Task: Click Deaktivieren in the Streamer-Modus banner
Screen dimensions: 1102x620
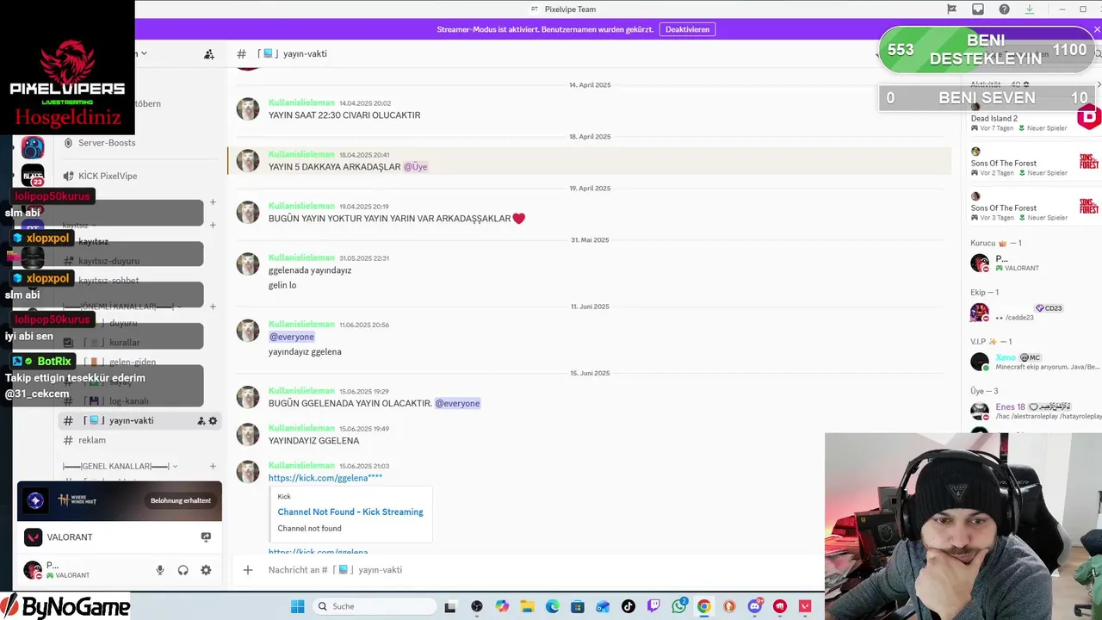Action: [687, 29]
